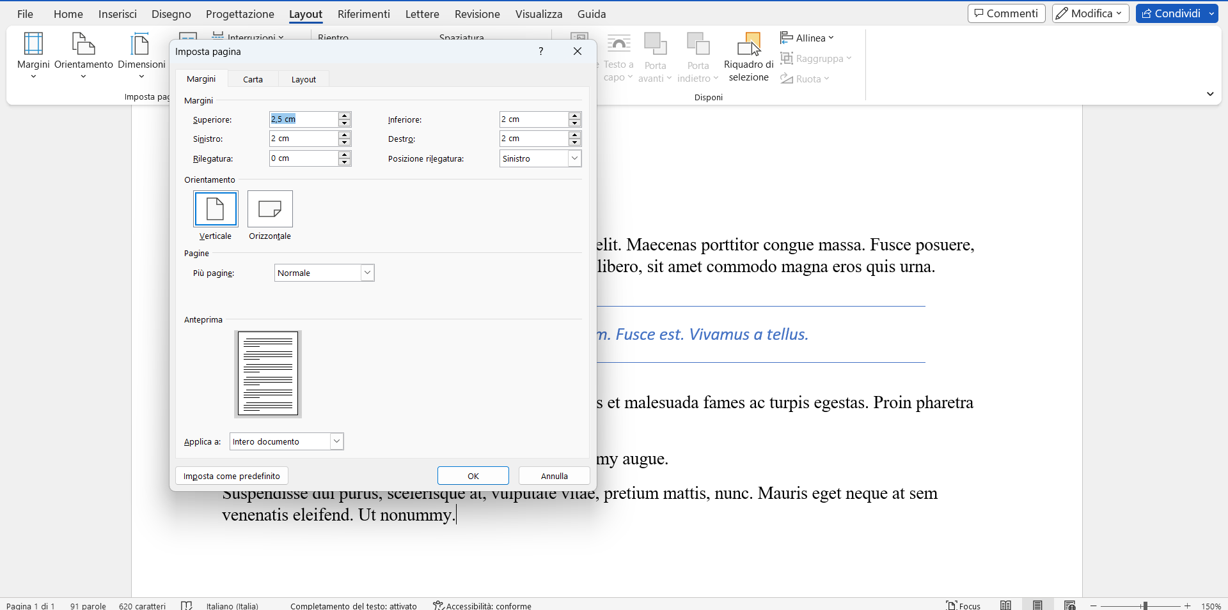
Task: Select Orizzontale page orientation
Action: pyautogui.click(x=270, y=209)
